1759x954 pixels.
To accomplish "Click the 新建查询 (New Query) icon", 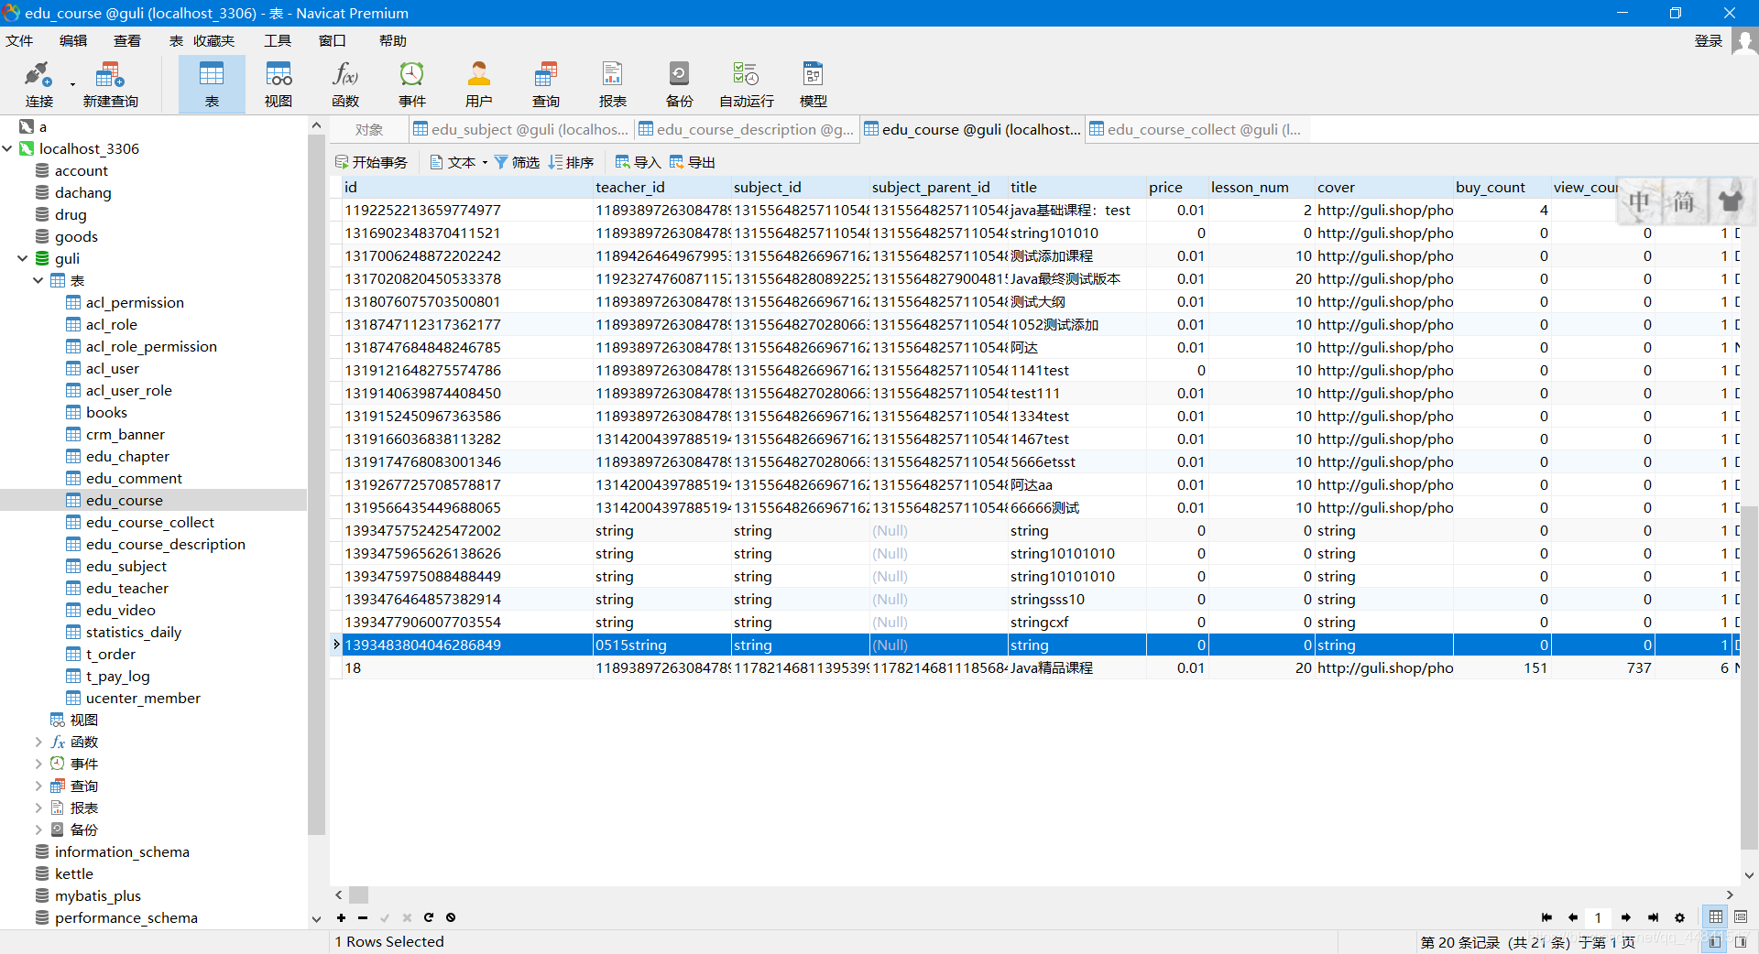I will tap(110, 84).
